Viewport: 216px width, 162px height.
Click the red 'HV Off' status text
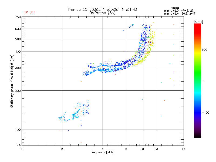point(29,12)
